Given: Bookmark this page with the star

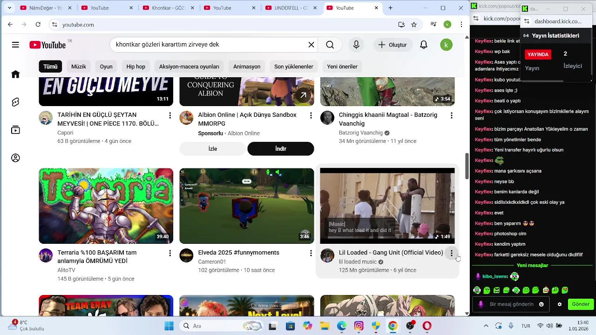Looking at the screenshot, I should tap(414, 25).
